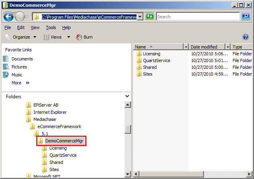The image size is (254, 179).
Task: Expand the Views dropdown arrow
Action: tap(68, 37)
